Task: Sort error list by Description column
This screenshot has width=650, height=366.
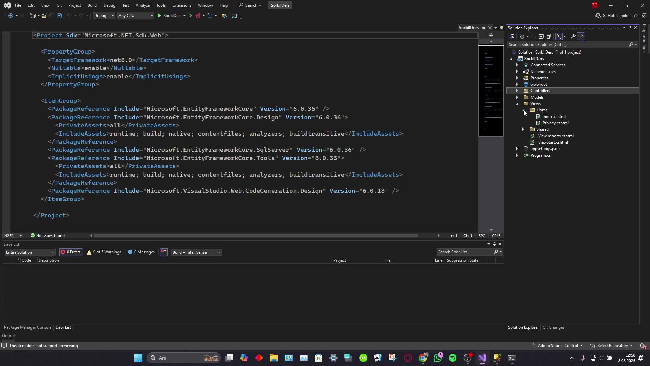Action: [48, 260]
